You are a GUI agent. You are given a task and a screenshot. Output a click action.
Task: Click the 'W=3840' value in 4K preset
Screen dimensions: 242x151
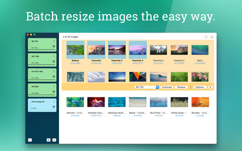pyautogui.click(x=35, y=93)
